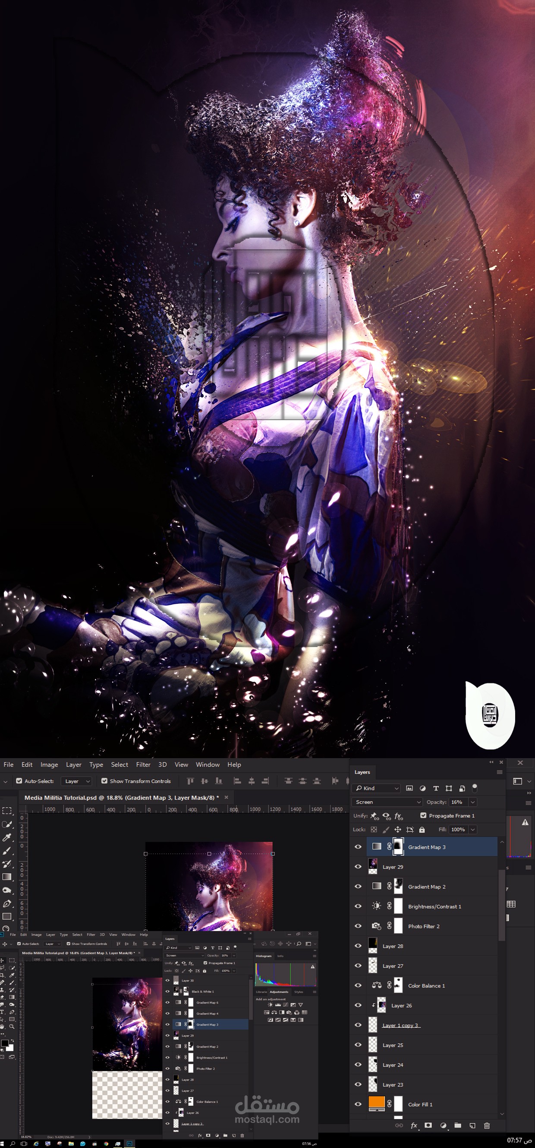The image size is (535, 1148).
Task: Click the Unify layer position icon
Action: click(374, 816)
